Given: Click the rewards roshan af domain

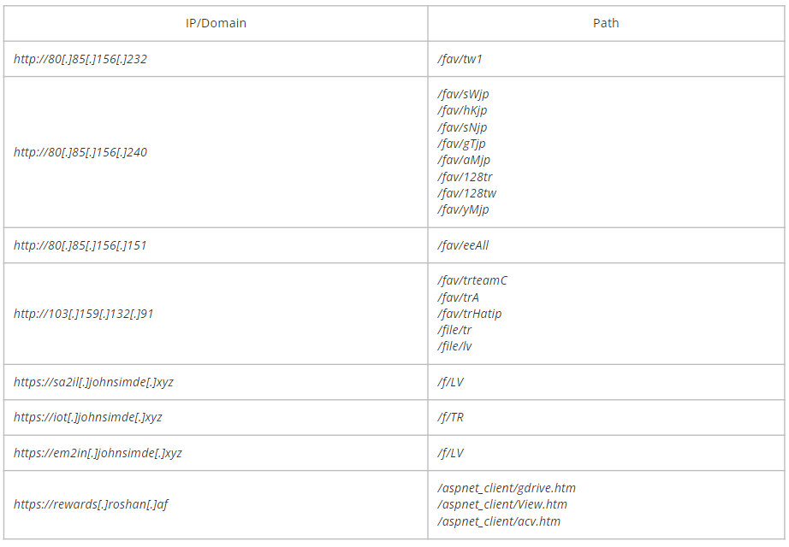Looking at the screenshot, I should 91,504.
